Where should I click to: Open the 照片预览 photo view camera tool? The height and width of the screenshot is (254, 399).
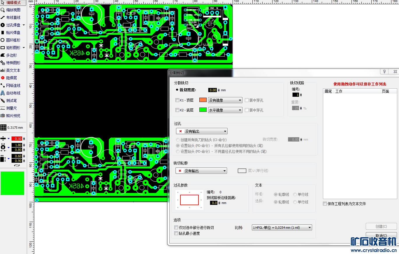11,116
